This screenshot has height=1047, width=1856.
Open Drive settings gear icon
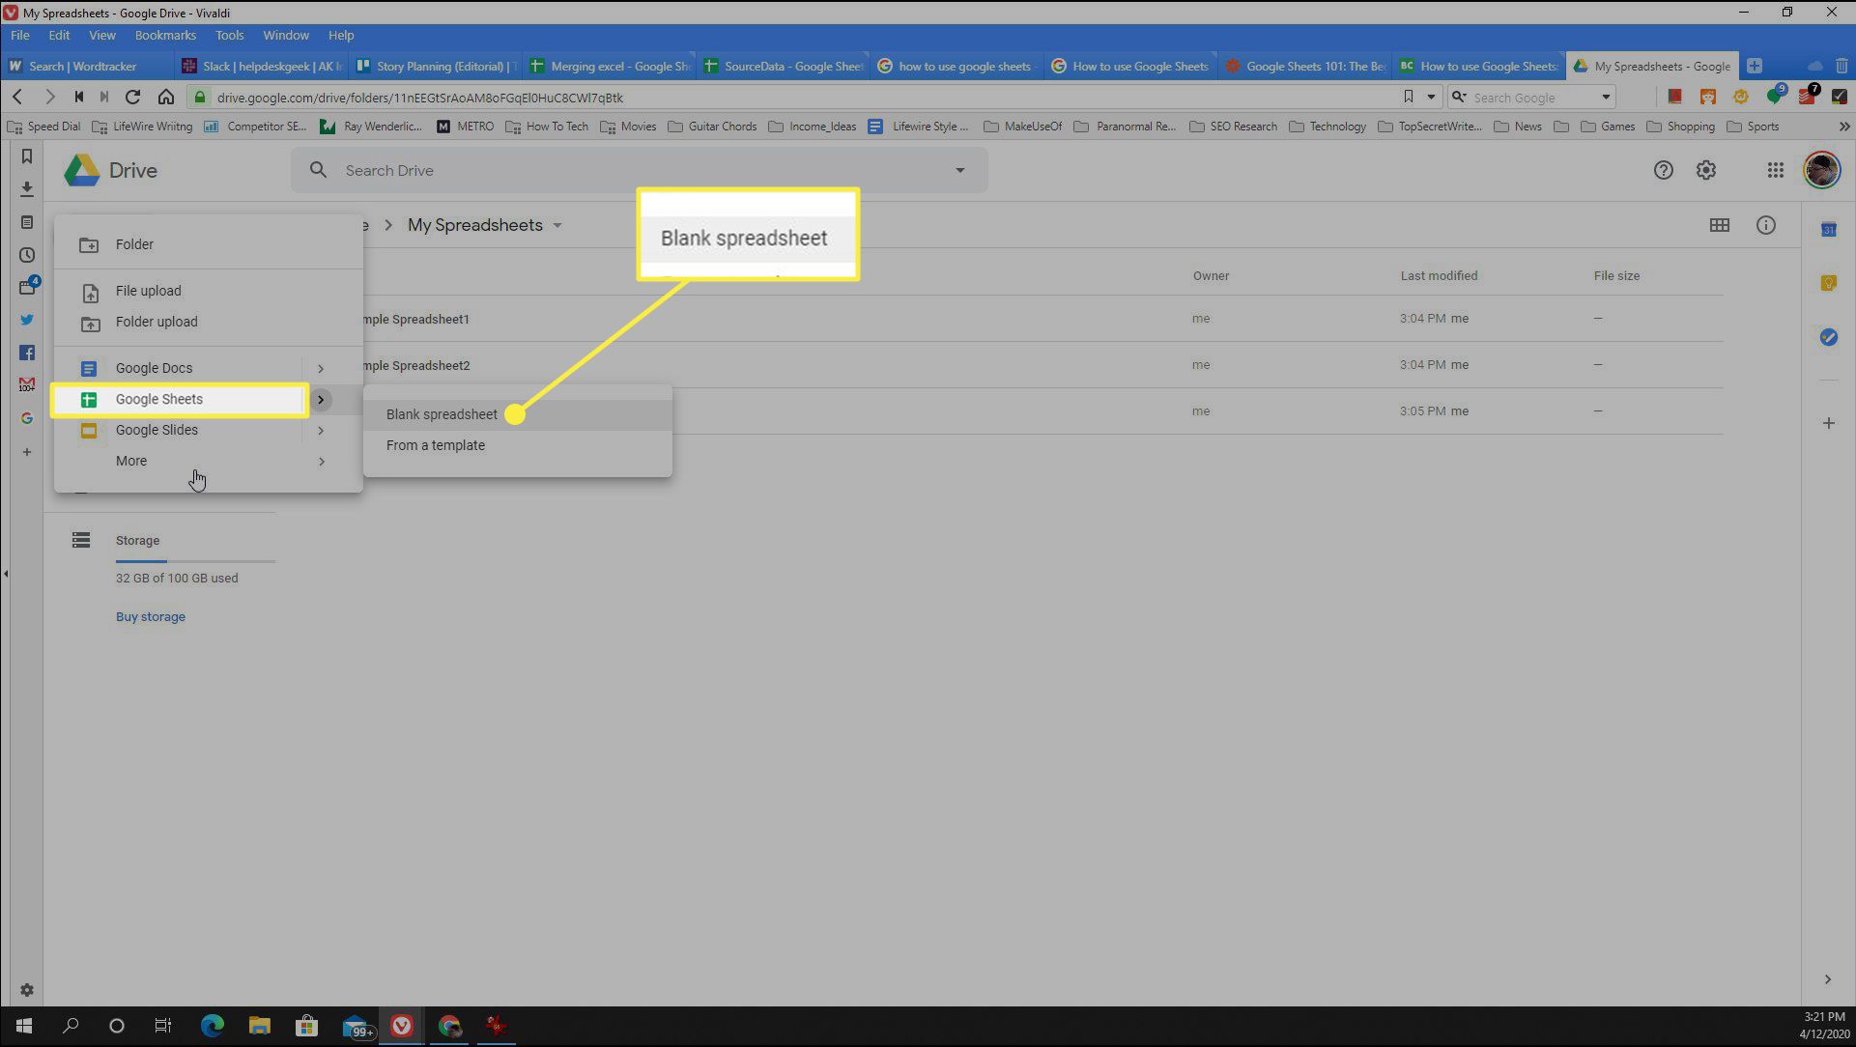coord(1706,170)
